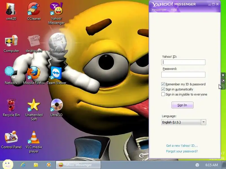Launch the media player taskbar icon
Image resolution: width=226 pixels, height=169 pixels.
point(49,165)
